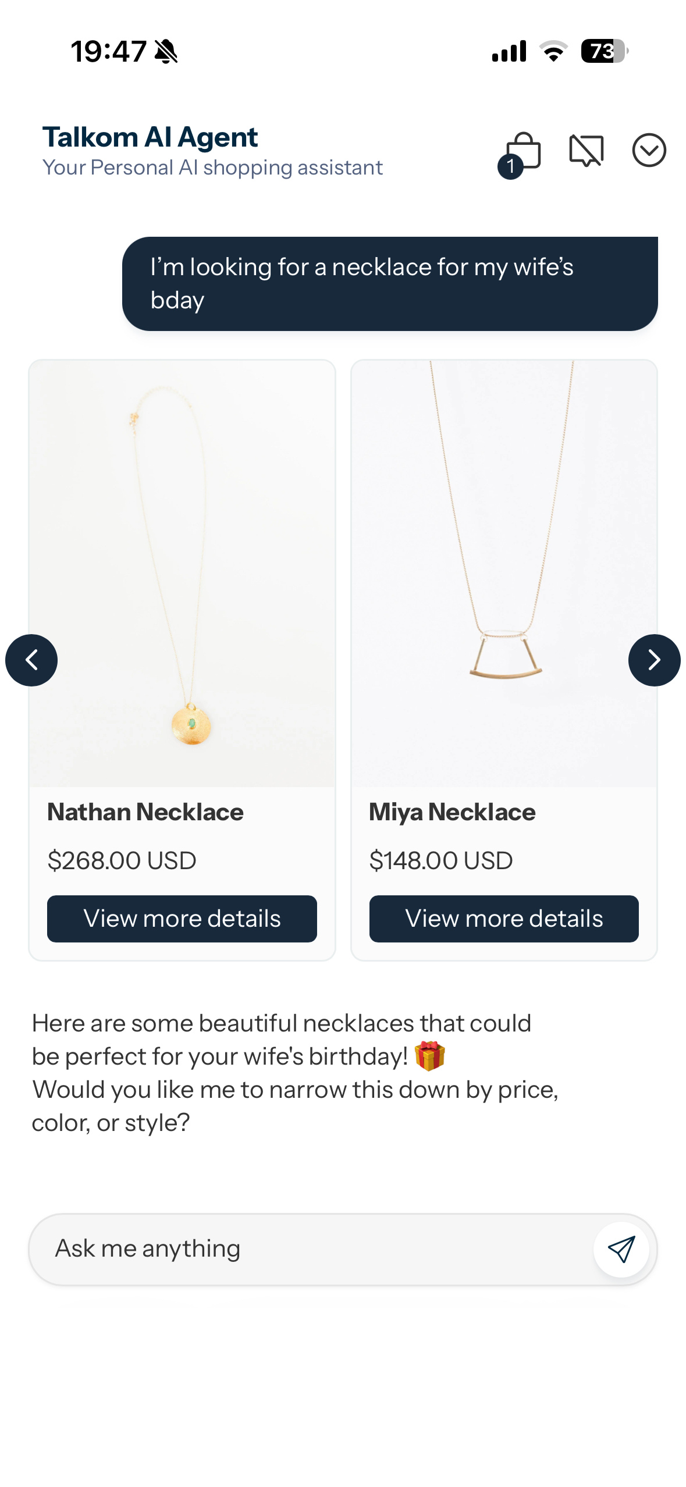Select the Miya Necklace title
This screenshot has height=1487, width=686.
452,812
